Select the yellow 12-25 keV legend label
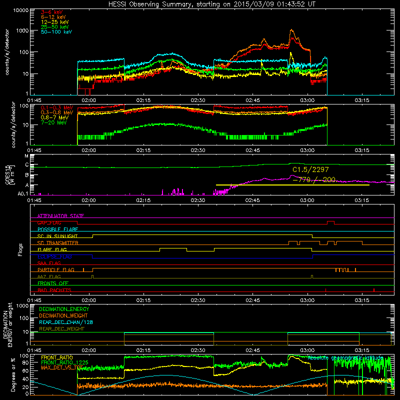This screenshot has height=400, width=400. pos(55,22)
